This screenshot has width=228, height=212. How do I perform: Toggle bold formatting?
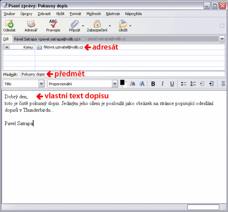(153, 84)
